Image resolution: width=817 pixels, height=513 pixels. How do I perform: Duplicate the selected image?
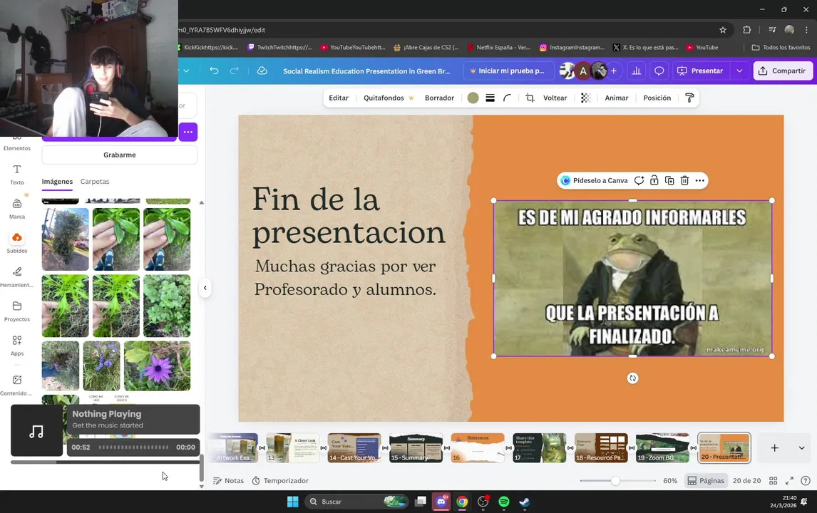tap(669, 181)
